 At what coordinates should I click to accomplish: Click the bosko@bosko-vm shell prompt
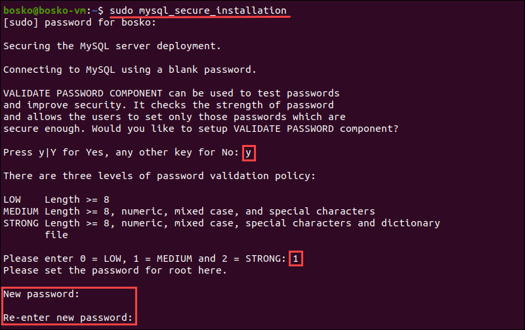(52, 11)
